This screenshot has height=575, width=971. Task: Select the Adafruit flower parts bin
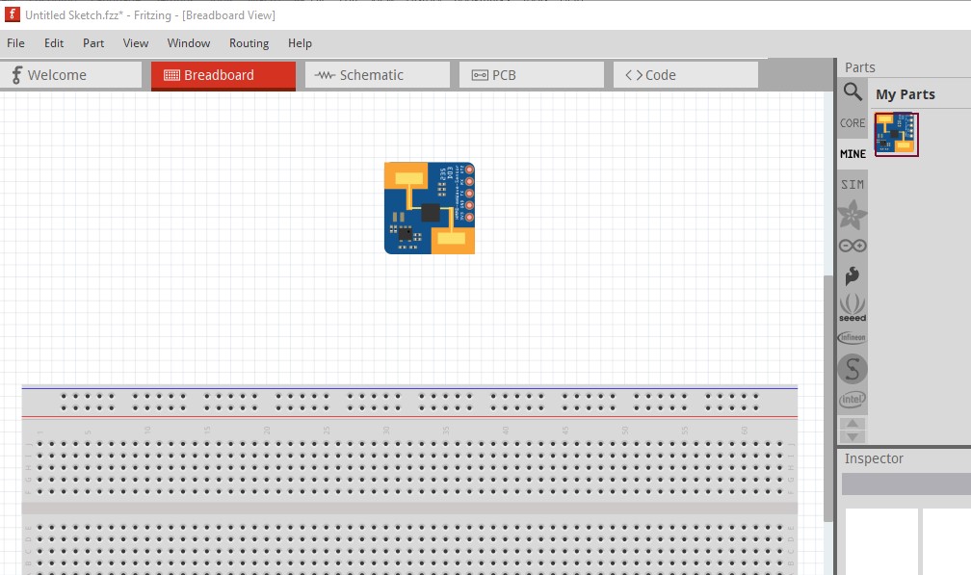coord(853,215)
